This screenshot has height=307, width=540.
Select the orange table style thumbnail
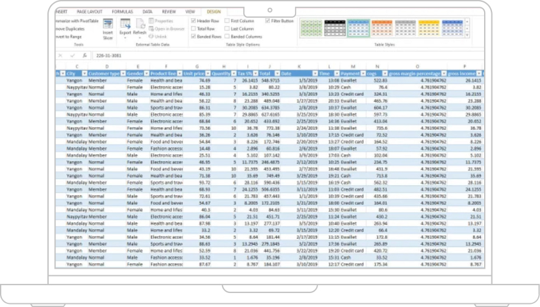[x=382, y=27]
